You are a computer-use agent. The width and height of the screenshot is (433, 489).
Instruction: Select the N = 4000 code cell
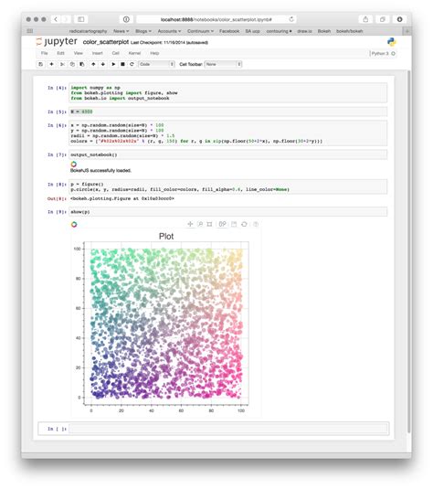[x=227, y=112]
